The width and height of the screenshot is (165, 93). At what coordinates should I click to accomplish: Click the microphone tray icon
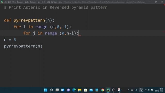coord(136,90)
